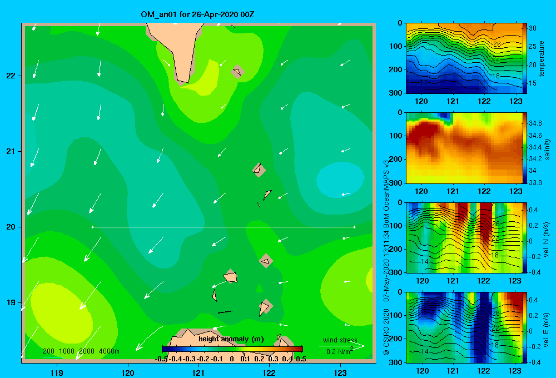Open the eastward velocity section plot
Viewport: 556px width, 378px height.
click(x=464, y=327)
